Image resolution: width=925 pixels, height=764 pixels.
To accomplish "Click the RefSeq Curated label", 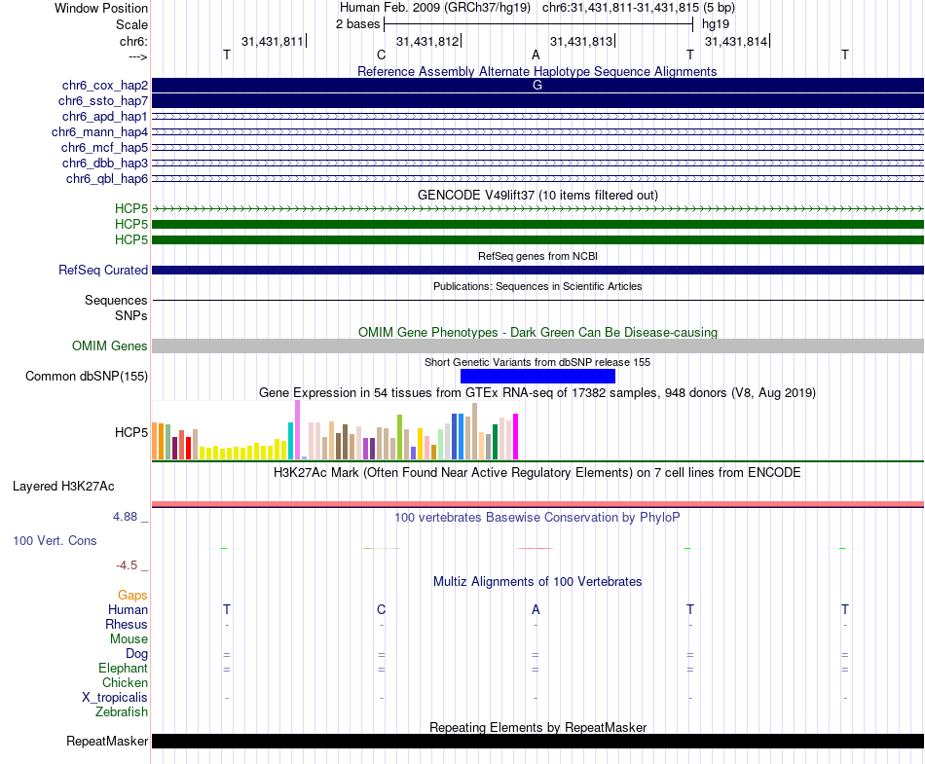I will tap(103, 270).
